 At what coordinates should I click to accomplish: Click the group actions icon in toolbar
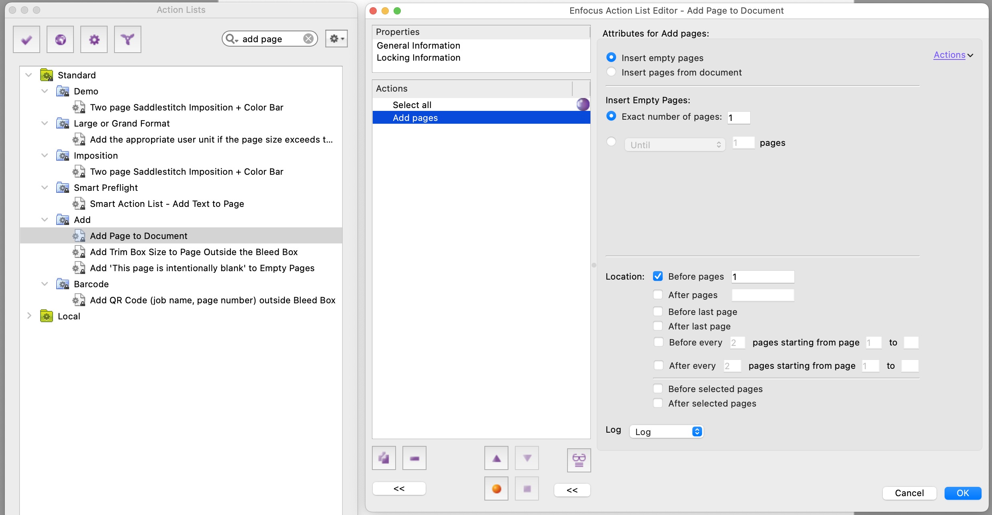coord(578,459)
